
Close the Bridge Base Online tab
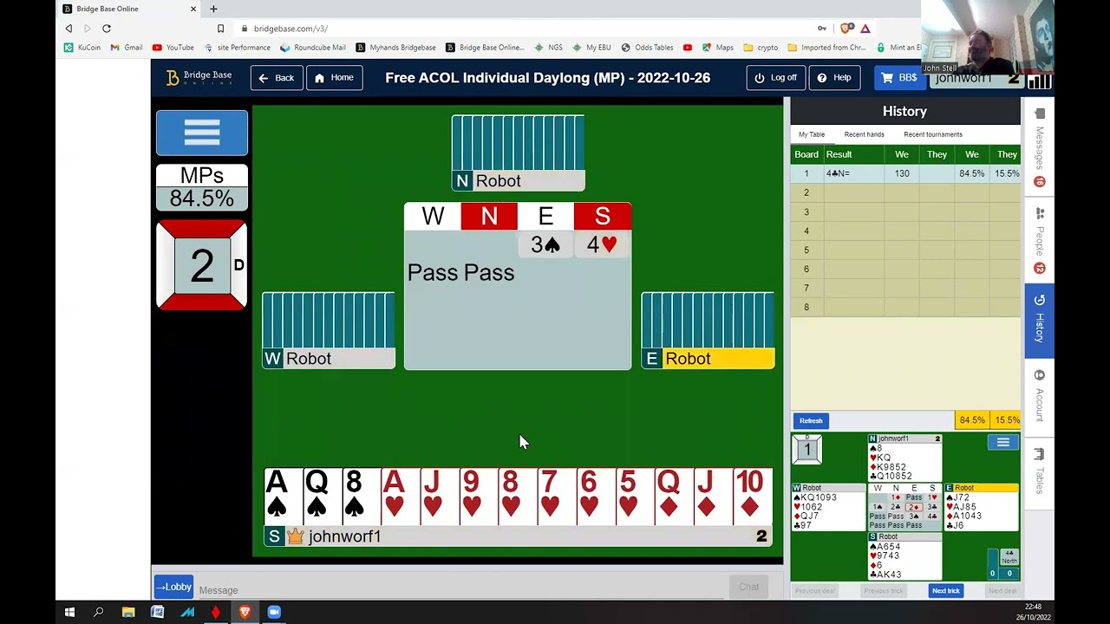pos(193,9)
